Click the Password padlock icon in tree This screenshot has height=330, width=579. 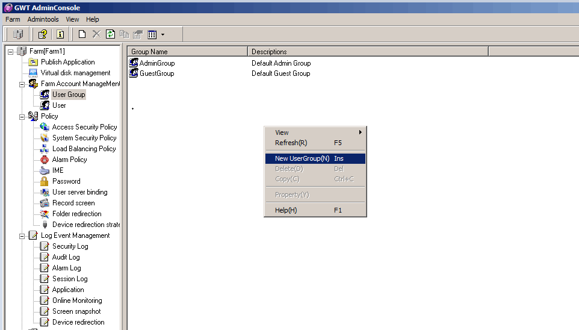click(x=44, y=181)
